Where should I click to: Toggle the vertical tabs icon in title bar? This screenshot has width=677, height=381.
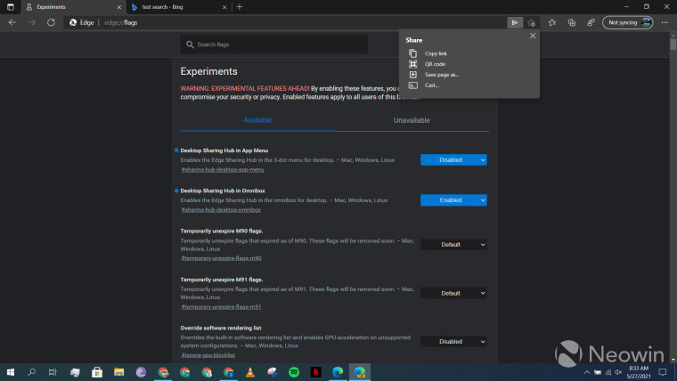(11, 7)
